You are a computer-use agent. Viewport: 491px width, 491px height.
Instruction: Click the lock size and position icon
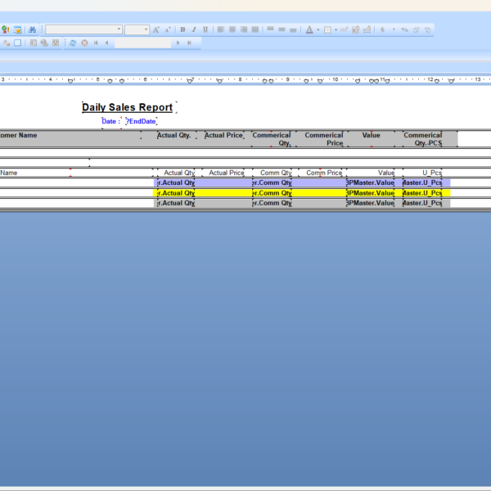pos(367,29)
